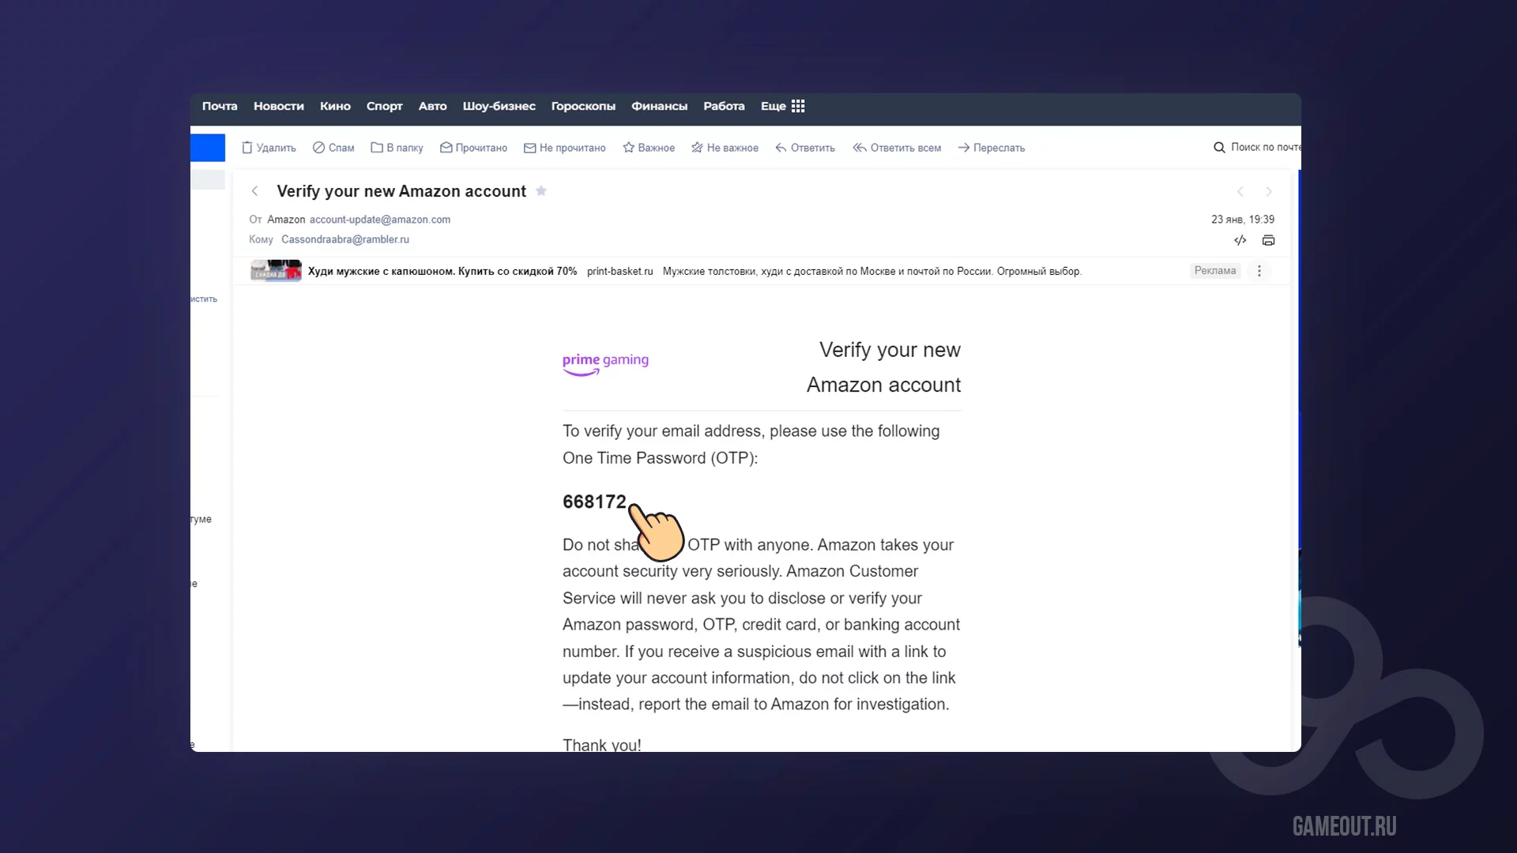This screenshot has height=853, width=1517.
Task: Open the message source code view icon
Action: tap(1240, 240)
